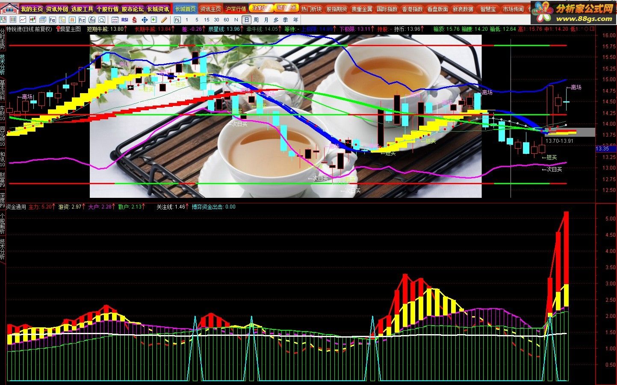This screenshot has height=385, width=617.
Task: Open the indicator wave chart icon
Action: 115,20
